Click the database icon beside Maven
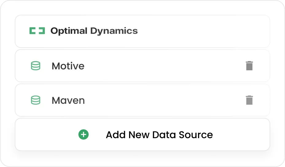 (x=36, y=100)
